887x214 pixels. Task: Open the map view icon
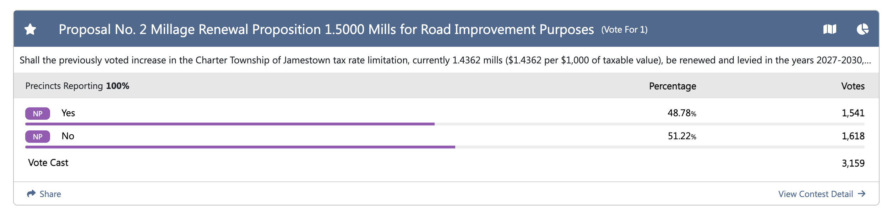(x=830, y=29)
